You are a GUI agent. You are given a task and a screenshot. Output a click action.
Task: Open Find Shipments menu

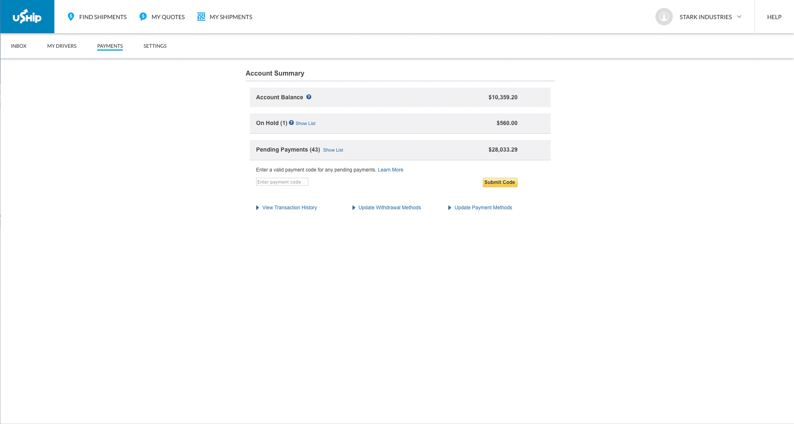tap(103, 17)
